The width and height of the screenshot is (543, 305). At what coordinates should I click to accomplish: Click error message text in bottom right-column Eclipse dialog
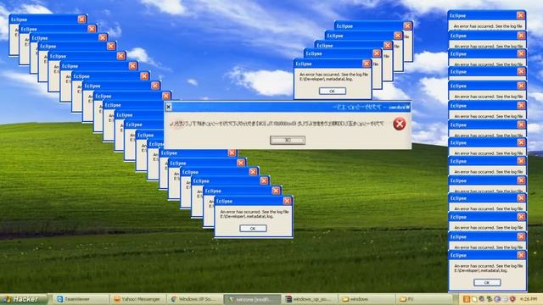coord(488,269)
